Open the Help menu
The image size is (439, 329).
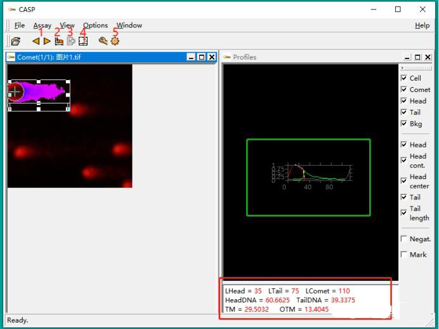tap(423, 25)
